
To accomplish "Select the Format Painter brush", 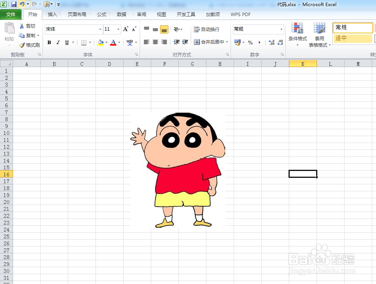I will [x=22, y=45].
